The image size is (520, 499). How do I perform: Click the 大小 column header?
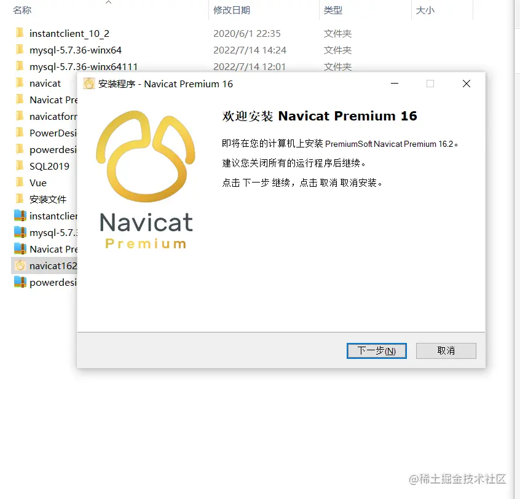[x=425, y=10]
